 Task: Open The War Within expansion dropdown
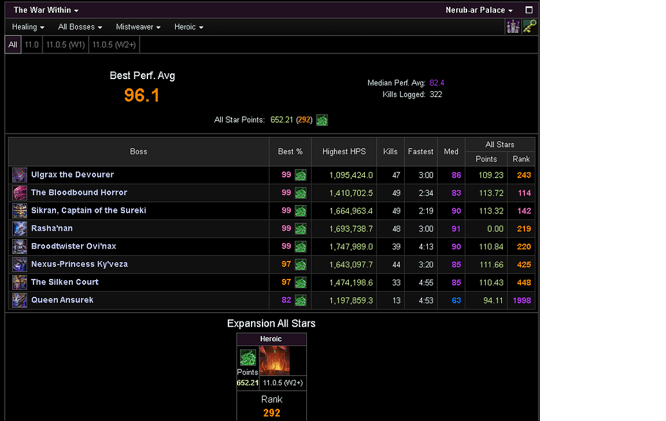pos(44,10)
